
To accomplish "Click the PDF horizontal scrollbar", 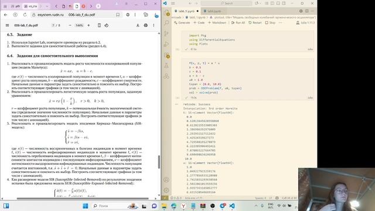I will point(83,198).
